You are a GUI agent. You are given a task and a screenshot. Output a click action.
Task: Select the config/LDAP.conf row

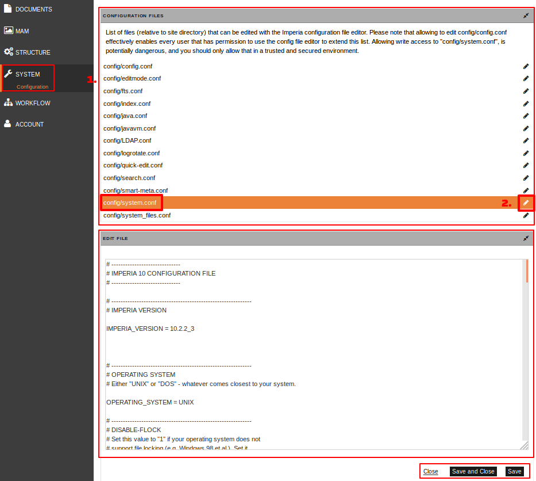tap(317, 141)
